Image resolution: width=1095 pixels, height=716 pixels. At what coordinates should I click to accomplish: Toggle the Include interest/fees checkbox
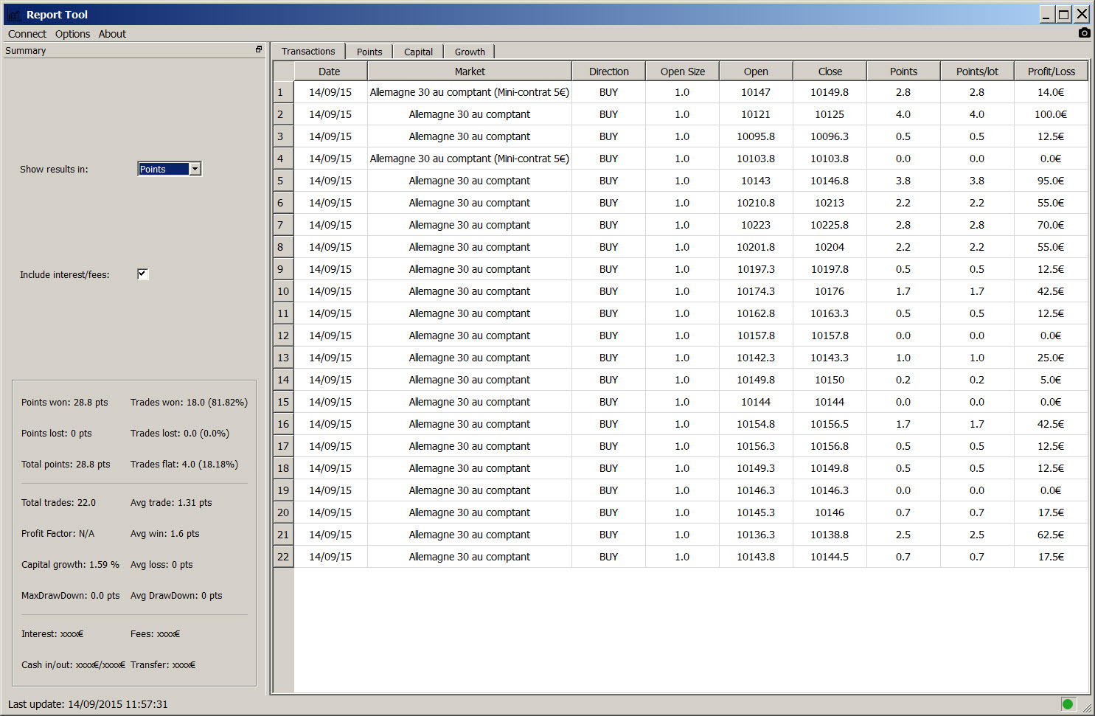coord(143,274)
